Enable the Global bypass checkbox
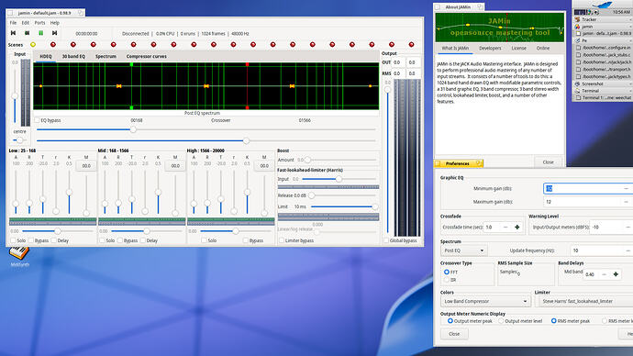This screenshot has width=633, height=356. (386, 240)
